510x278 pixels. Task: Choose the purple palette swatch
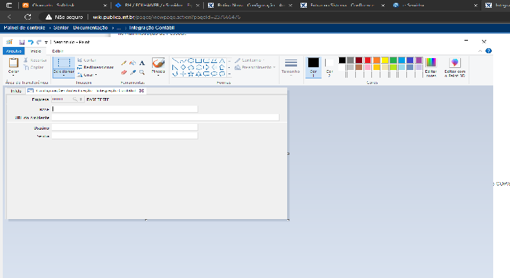pos(419,60)
